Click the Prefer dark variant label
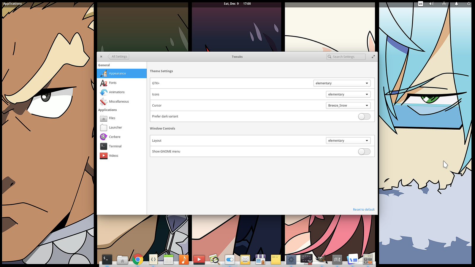This screenshot has width=475, height=267. (x=165, y=117)
